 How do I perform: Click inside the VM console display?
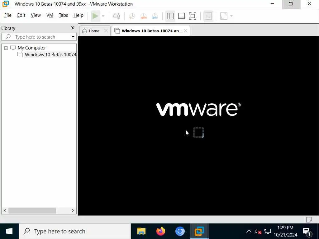[198, 126]
